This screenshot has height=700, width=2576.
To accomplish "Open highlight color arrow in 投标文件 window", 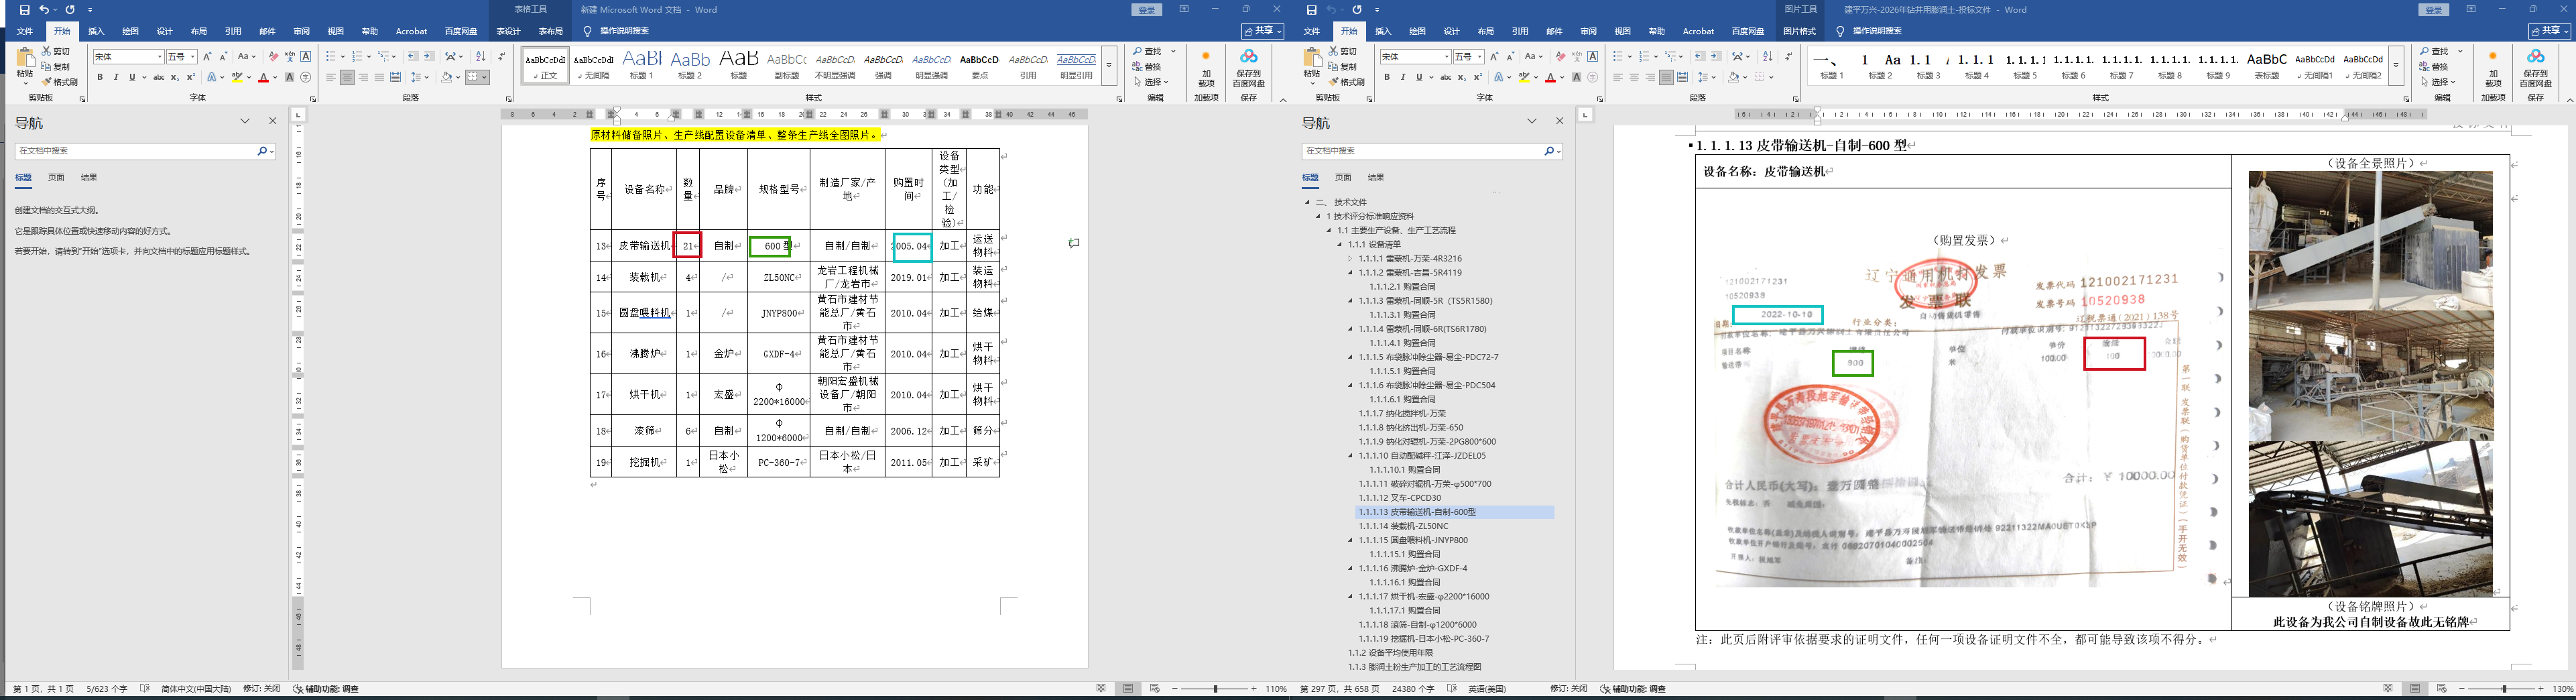I will pos(1536,77).
